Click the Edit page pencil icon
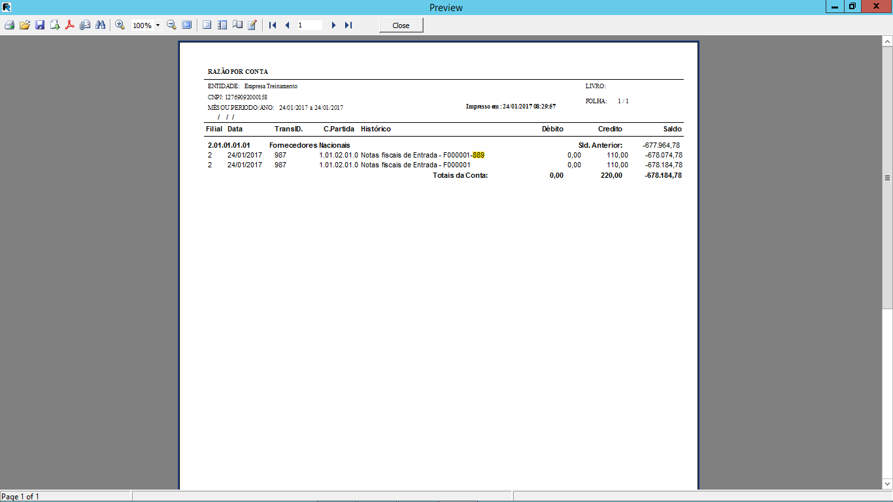 pos(252,25)
